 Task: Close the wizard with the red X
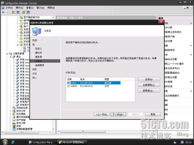[x=161, y=22]
